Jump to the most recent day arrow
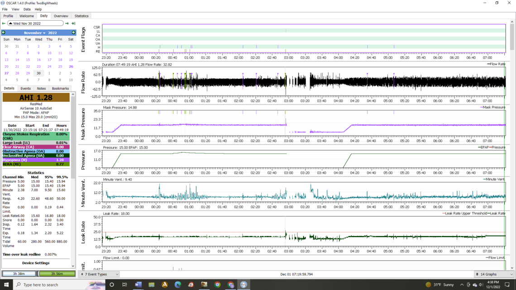Screen dimensions: 516x290 (73, 24)
